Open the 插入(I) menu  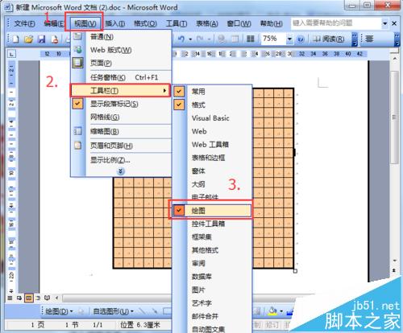[x=115, y=23]
